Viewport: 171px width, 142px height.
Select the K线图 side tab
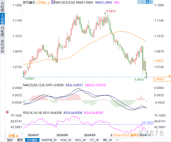click(x=2, y=19)
